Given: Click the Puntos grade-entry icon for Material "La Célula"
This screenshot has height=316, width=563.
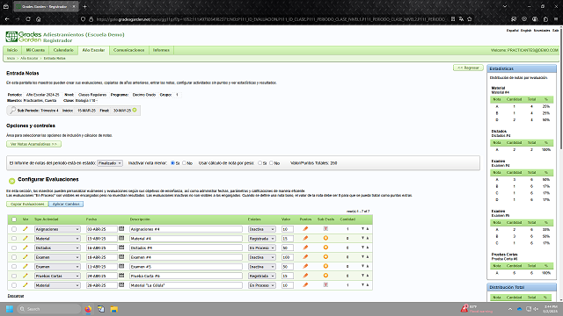Looking at the screenshot, I should pyautogui.click(x=305, y=284).
